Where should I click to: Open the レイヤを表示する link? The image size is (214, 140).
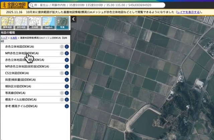coord(189,12)
